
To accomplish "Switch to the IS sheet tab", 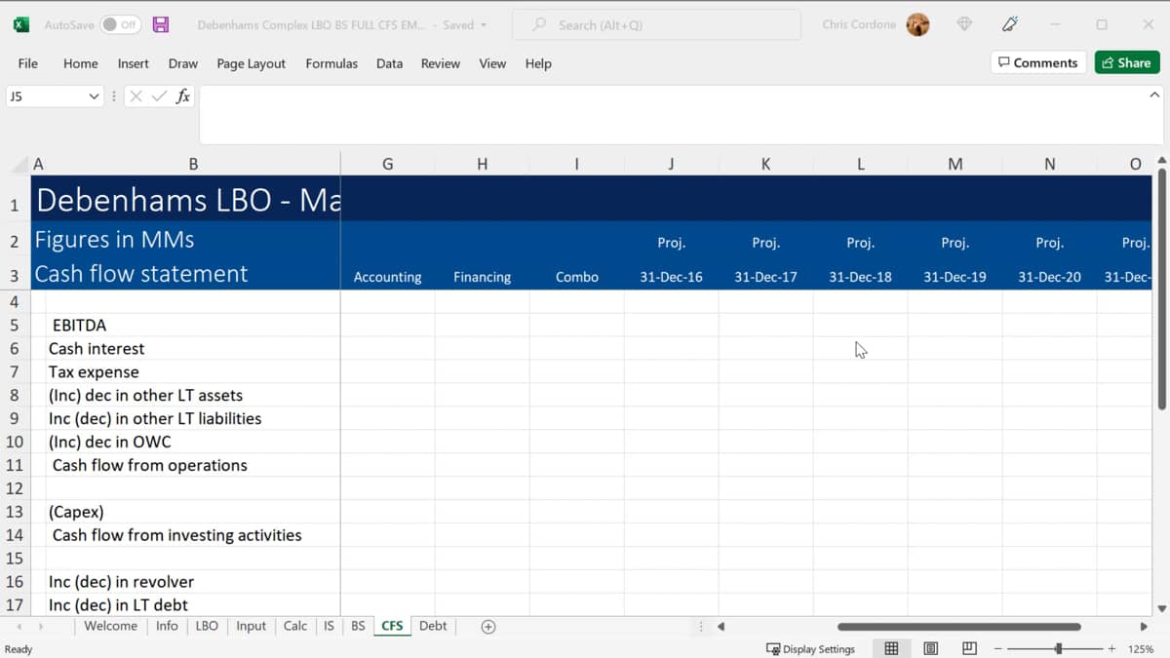I will coord(329,626).
